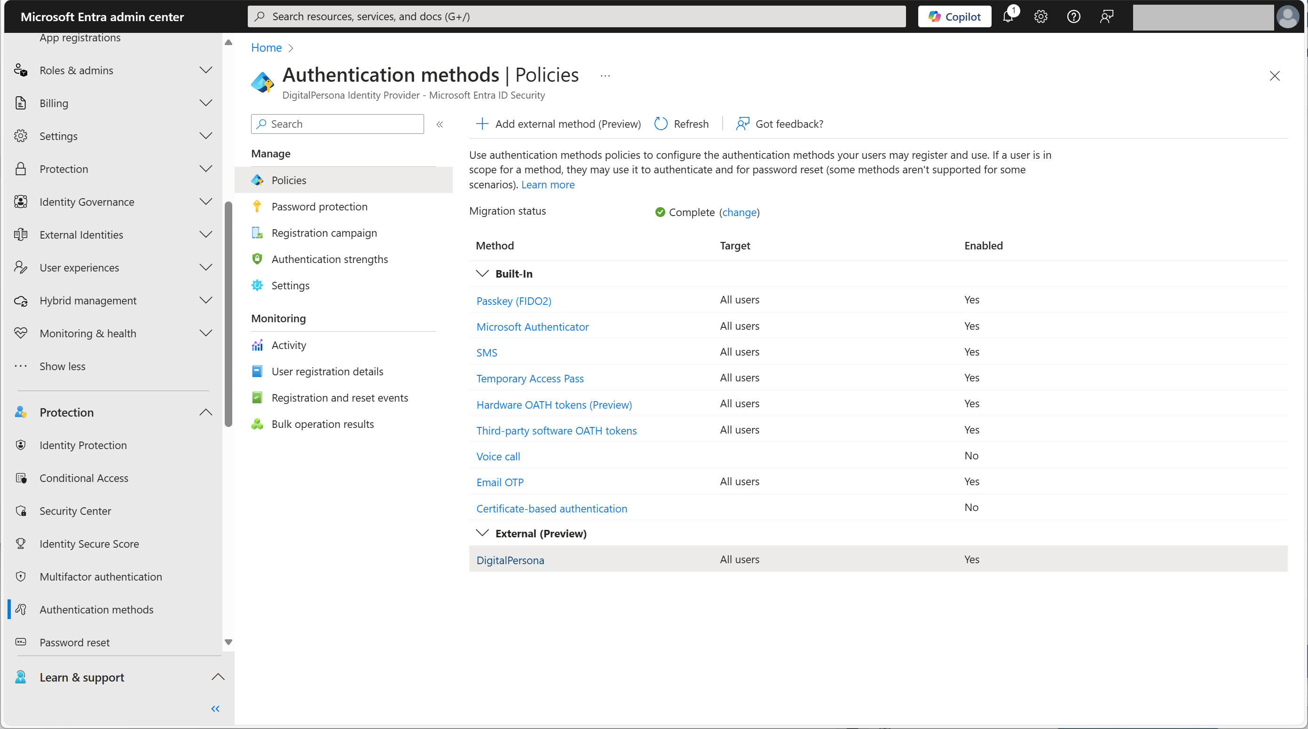Expand the Billing section chevron
This screenshot has width=1308, height=729.
pyautogui.click(x=205, y=103)
